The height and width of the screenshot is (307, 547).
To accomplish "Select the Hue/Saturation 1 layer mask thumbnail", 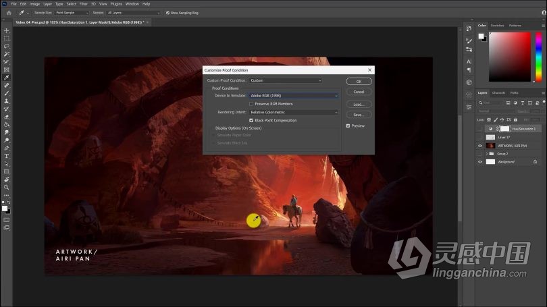I will 504,129.
